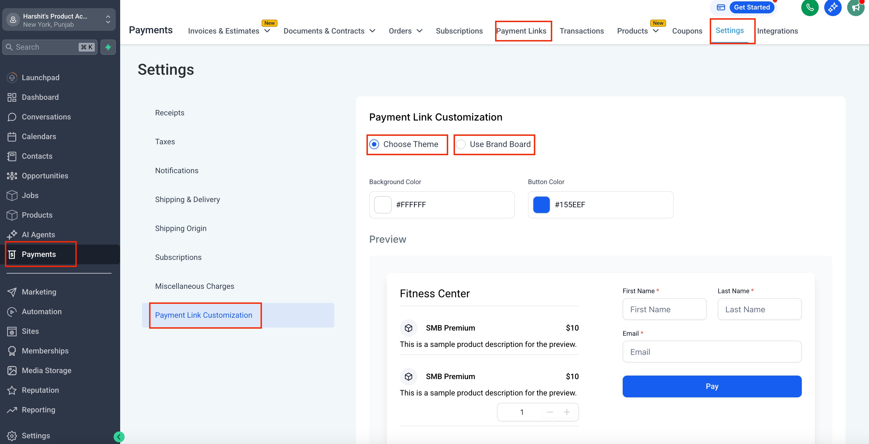Screen dimensions: 869x444
Task: Click the blue Pay button
Action: pyautogui.click(x=712, y=386)
